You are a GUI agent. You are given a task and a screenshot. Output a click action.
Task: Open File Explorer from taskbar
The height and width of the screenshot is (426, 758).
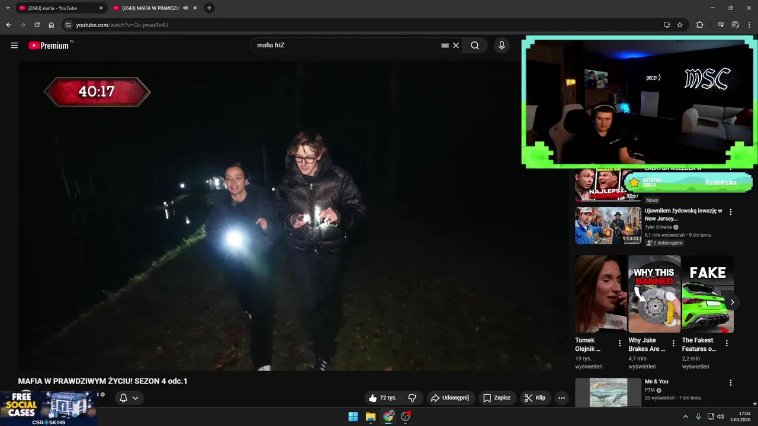pyautogui.click(x=370, y=417)
